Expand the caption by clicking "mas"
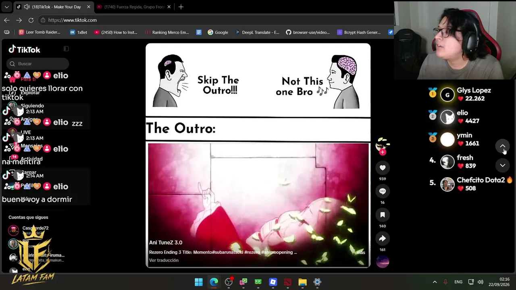Screen dimensions: 516x290 (x=361, y=253)
